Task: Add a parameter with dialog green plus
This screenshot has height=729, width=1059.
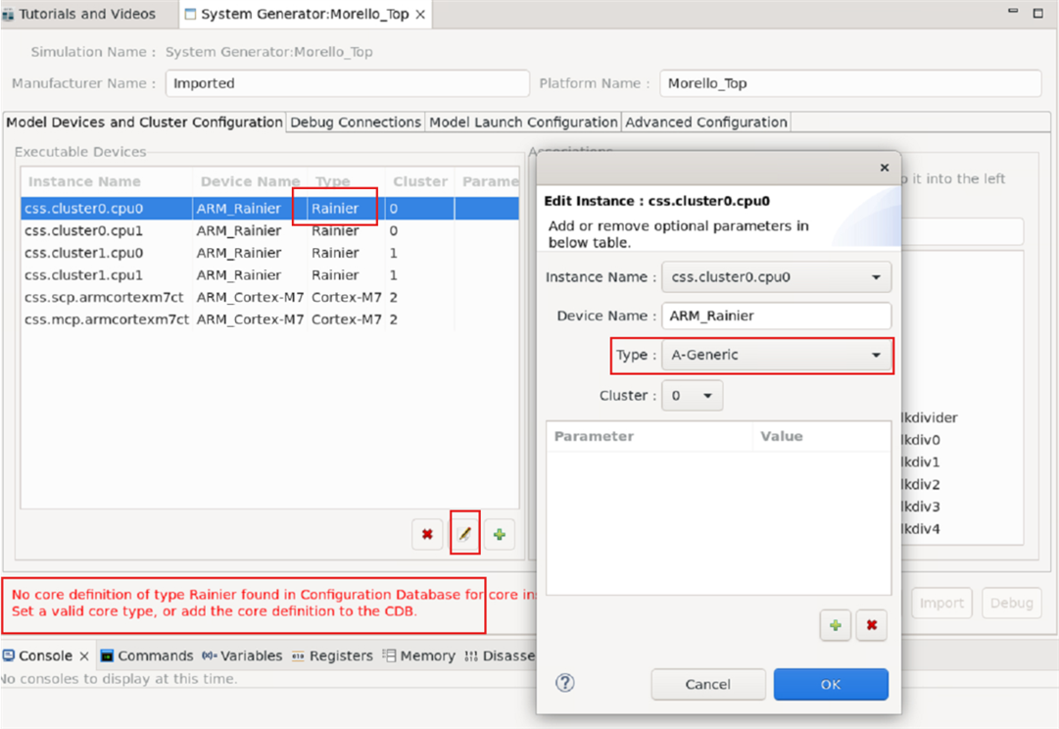Action: (835, 625)
